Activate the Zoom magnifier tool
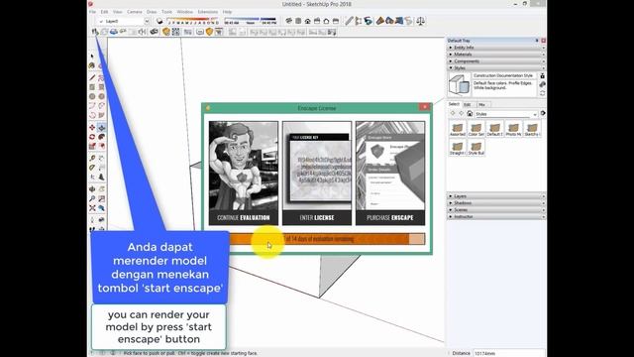The height and width of the screenshot is (357, 634). pos(92,198)
